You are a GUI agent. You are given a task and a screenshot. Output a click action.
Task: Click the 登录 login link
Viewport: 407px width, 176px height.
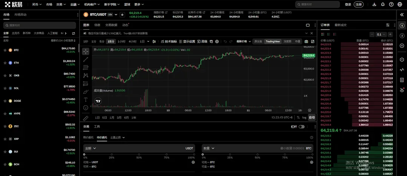point(348,5)
